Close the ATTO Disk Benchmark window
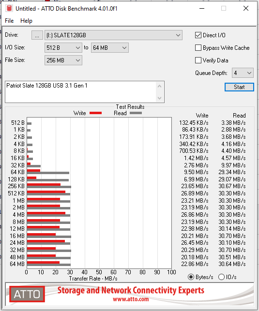Viewport: 259px width, 311px height. 246,8
